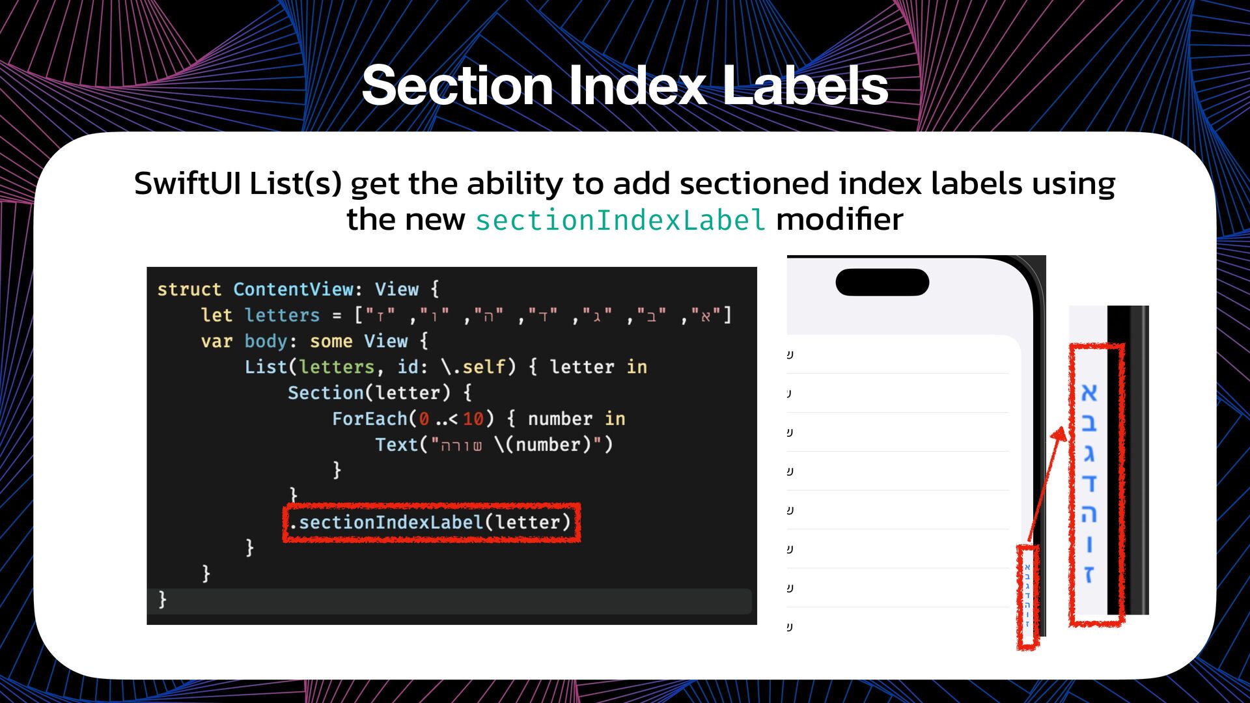Click the Section Index Labels title
Viewport: 1250px width, 703px height.
[x=625, y=85]
